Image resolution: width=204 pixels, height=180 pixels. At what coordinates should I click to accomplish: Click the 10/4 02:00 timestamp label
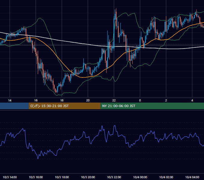click(166, 177)
